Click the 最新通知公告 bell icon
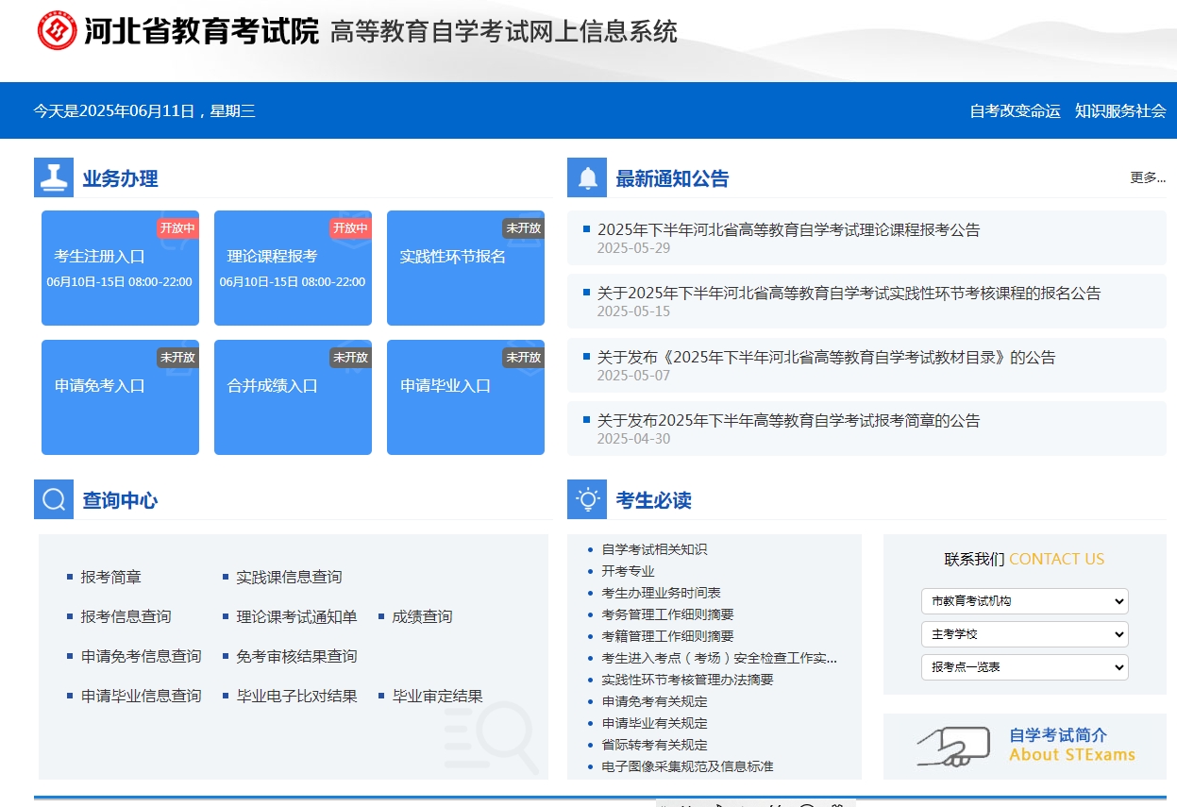1177x807 pixels. (587, 177)
